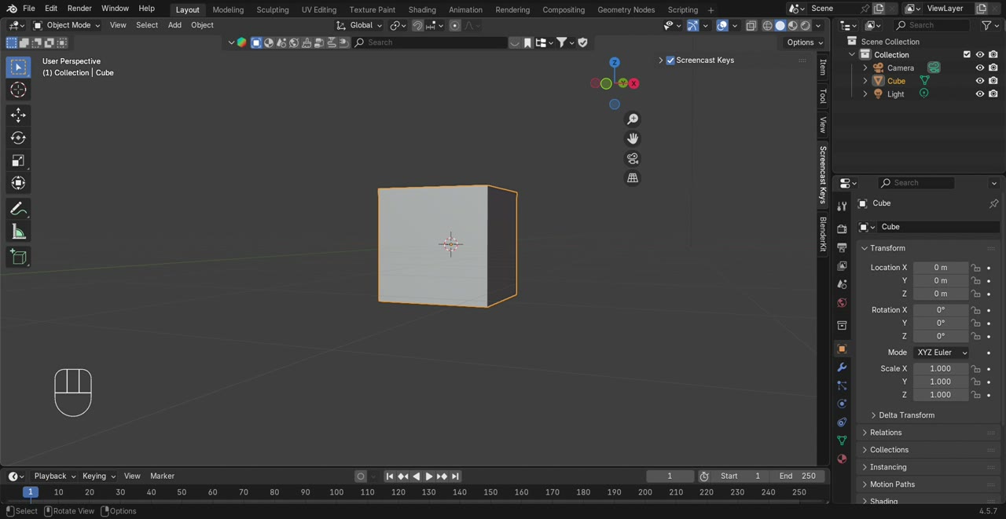Select the Select Box tool

18,68
